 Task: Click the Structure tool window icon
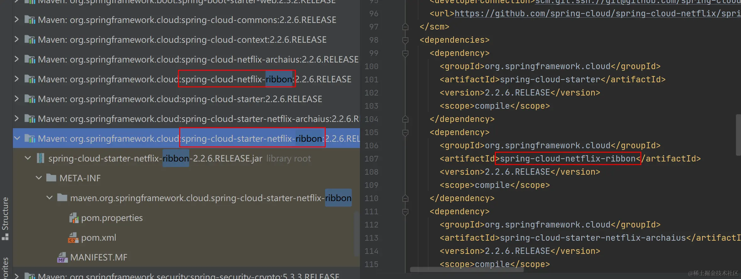tap(5, 237)
